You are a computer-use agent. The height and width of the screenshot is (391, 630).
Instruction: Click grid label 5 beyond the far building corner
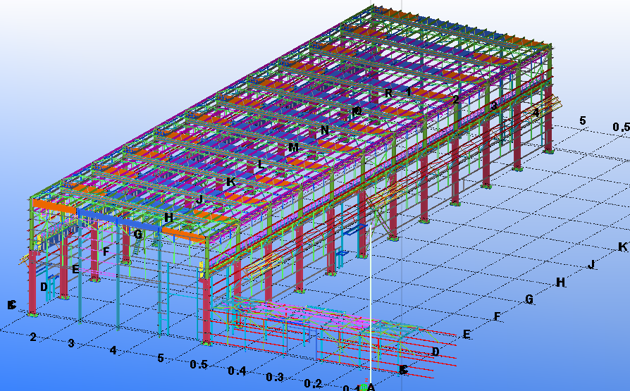point(583,120)
